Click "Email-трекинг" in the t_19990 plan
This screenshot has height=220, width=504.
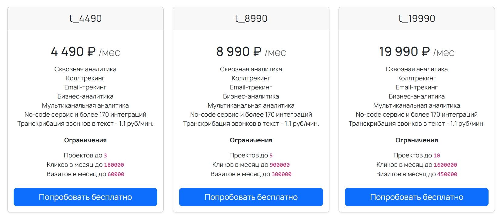click(417, 87)
